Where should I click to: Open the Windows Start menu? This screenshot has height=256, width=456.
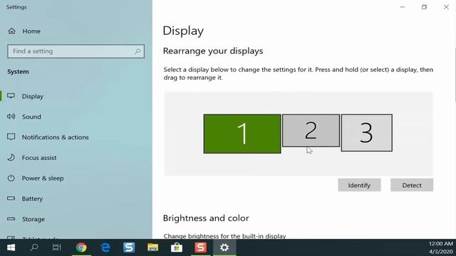tap(11, 247)
